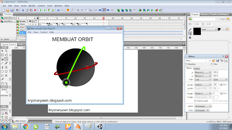
Task: Select the Motion Path tool (active tool button)
Action: pyautogui.click(x=6, y=59)
